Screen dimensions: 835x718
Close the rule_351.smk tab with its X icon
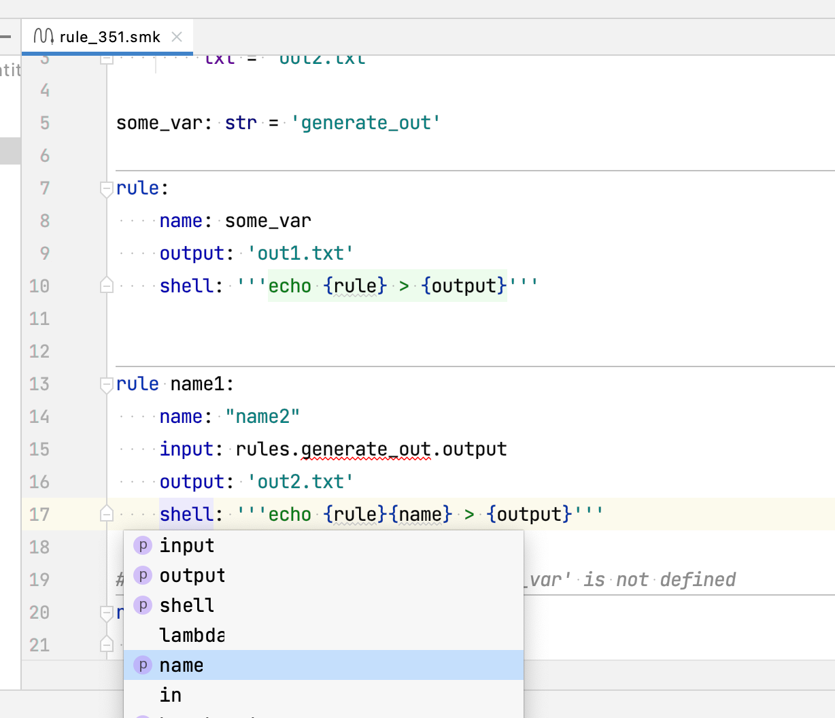click(176, 37)
